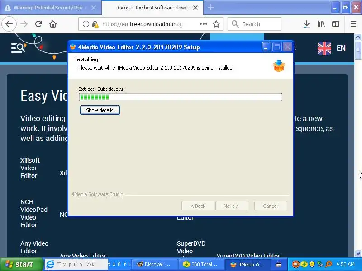Open a new browser tab
Image resolution: width=362 pixels, height=271 pixels.
click(x=210, y=7)
